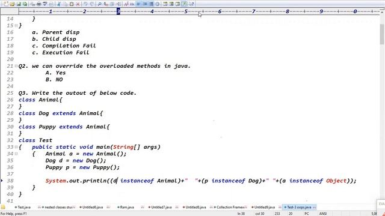Click the Redo arrow icon
385x216 pixels.
(92, 4)
